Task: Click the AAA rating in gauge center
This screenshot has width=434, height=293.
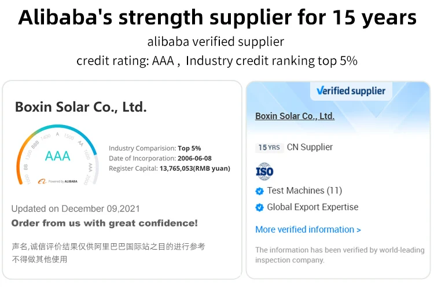Action: tap(57, 156)
